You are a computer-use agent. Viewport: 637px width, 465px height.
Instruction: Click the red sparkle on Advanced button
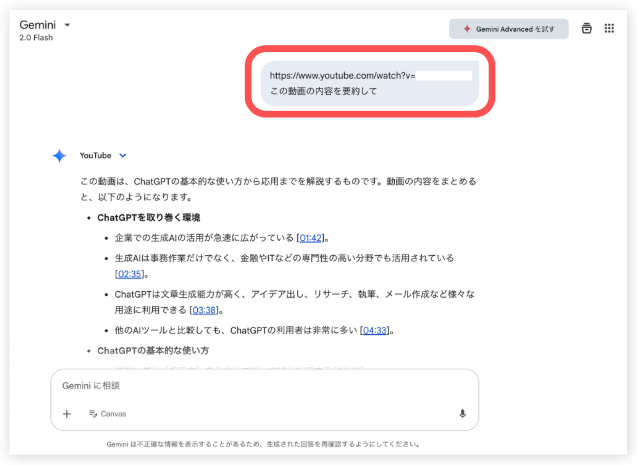(x=467, y=29)
